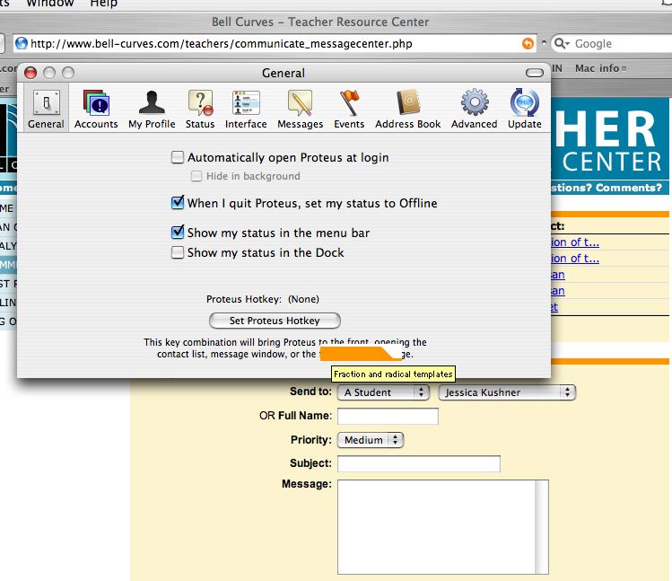Enable Automatically open Proteus at login
This screenshot has height=581, width=672.
pyautogui.click(x=178, y=157)
